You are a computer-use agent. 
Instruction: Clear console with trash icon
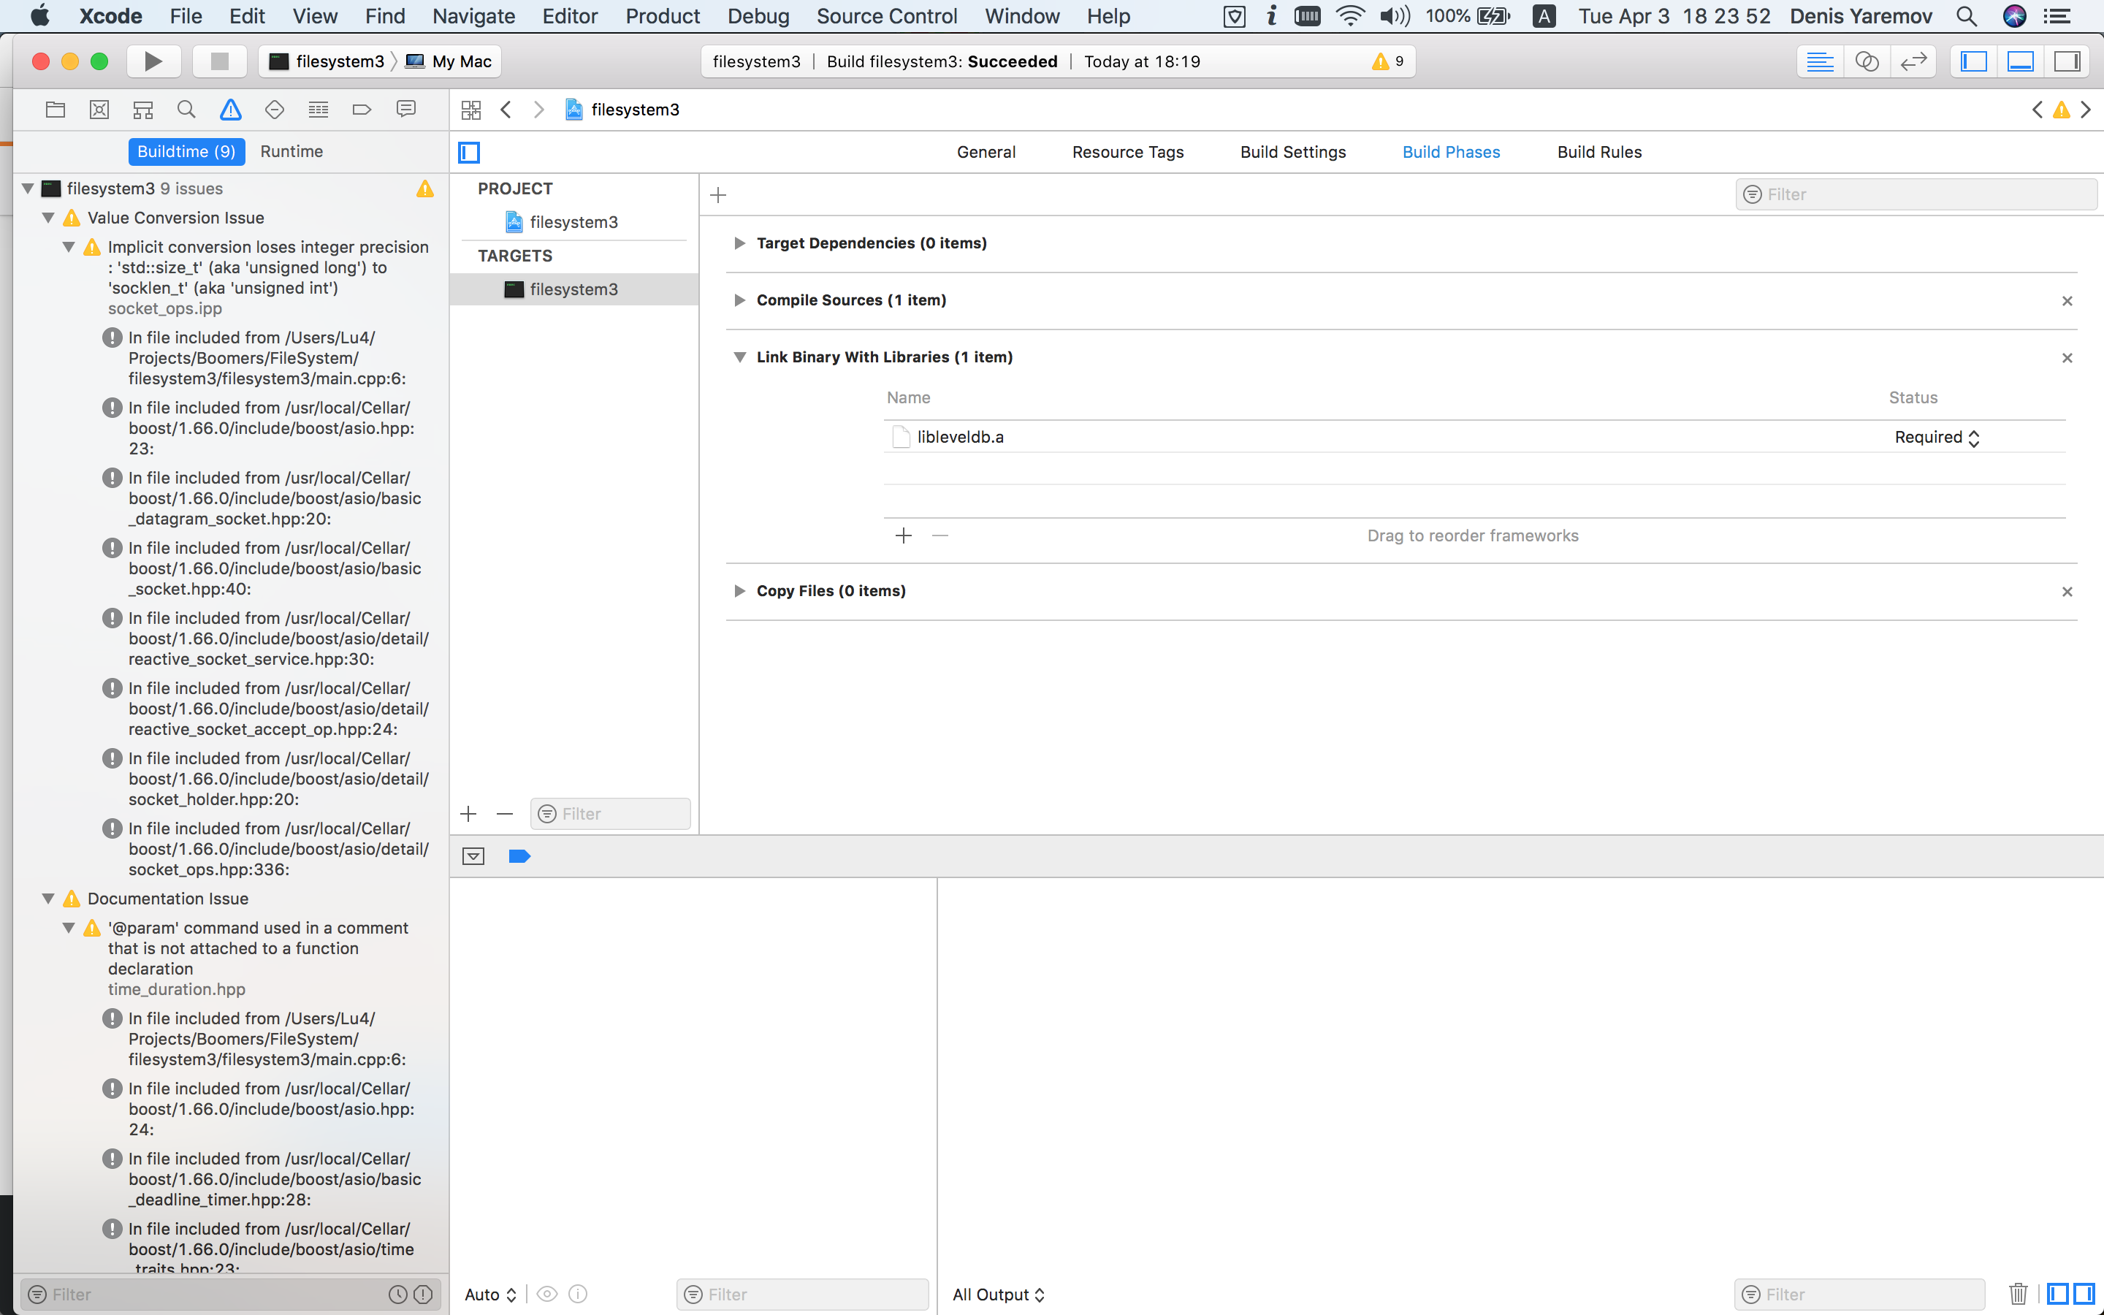2019,1294
